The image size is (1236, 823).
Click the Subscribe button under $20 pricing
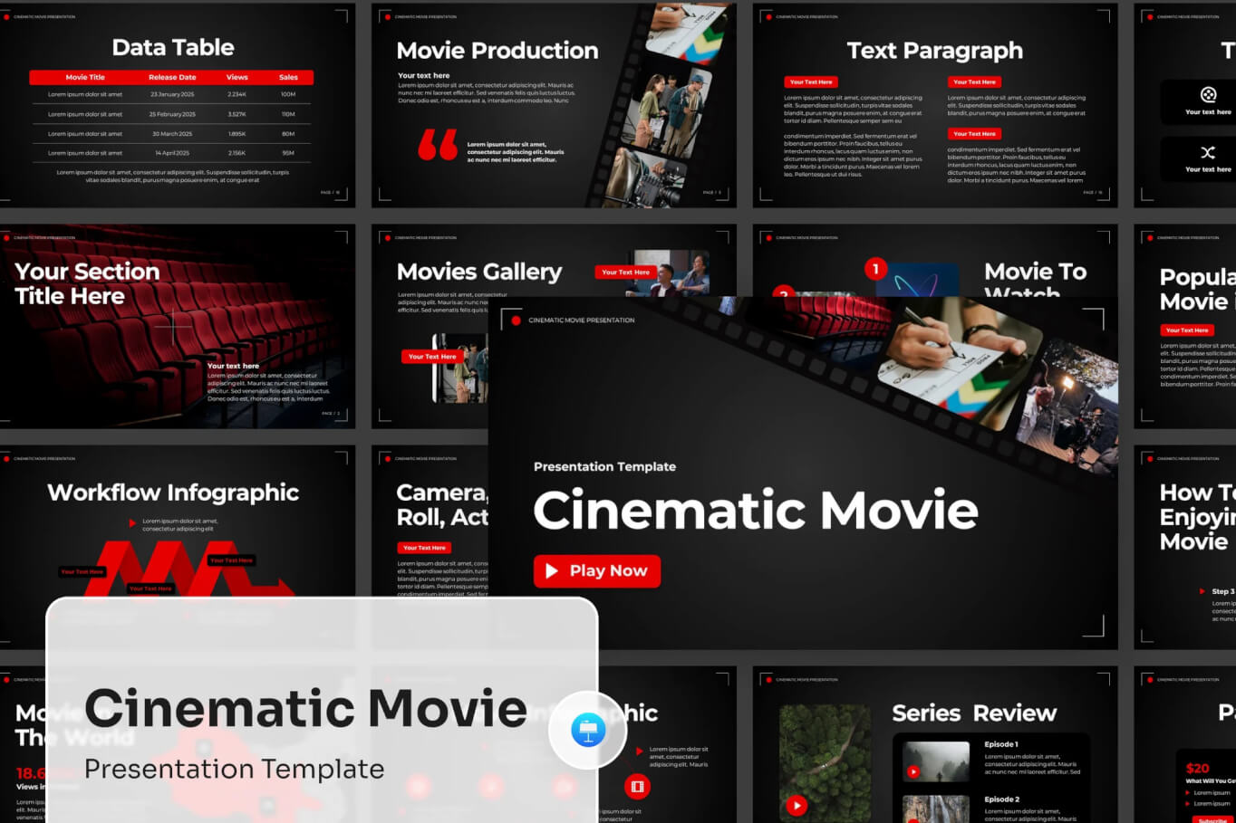coord(1212,819)
